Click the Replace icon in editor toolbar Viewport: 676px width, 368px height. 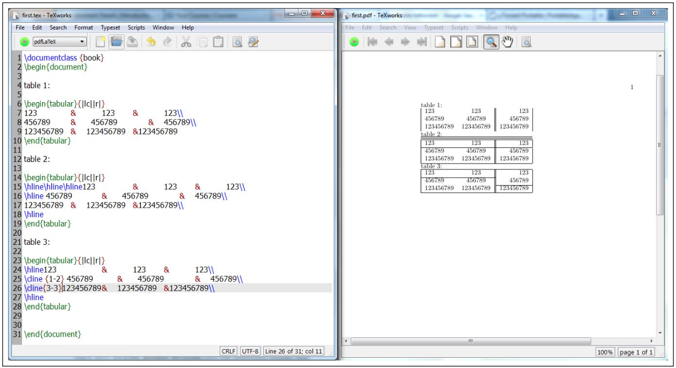click(253, 41)
